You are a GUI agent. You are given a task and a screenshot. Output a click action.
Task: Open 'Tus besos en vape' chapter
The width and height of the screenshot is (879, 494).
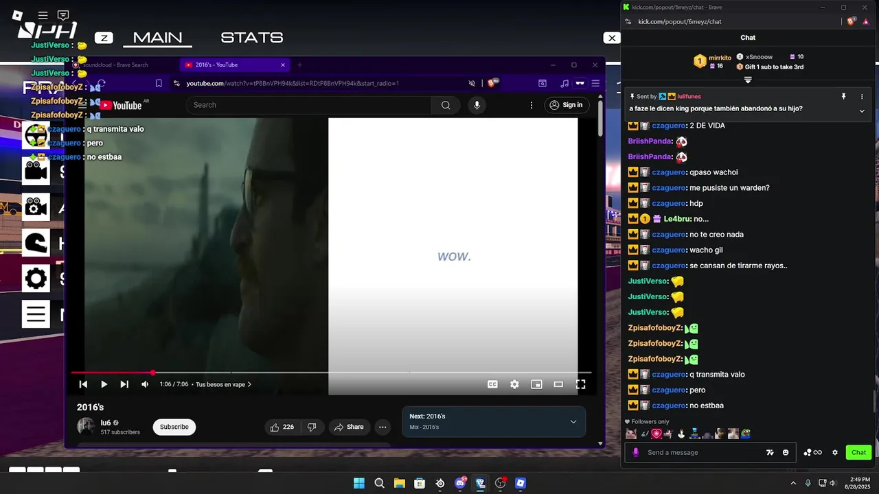(x=223, y=384)
